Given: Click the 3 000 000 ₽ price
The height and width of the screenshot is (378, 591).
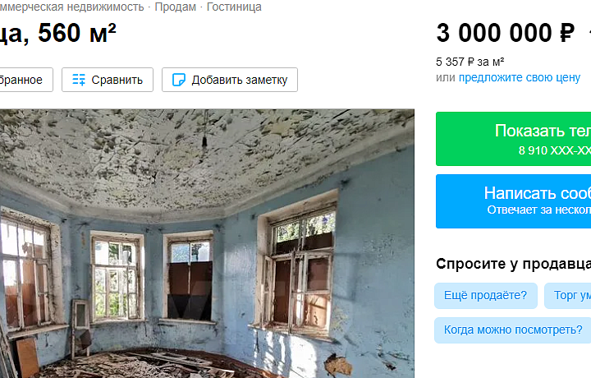Looking at the screenshot, I should point(506,33).
